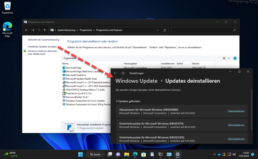Go back in Einstellungen window
The height and width of the screenshot is (159, 258).
(x=115, y=73)
